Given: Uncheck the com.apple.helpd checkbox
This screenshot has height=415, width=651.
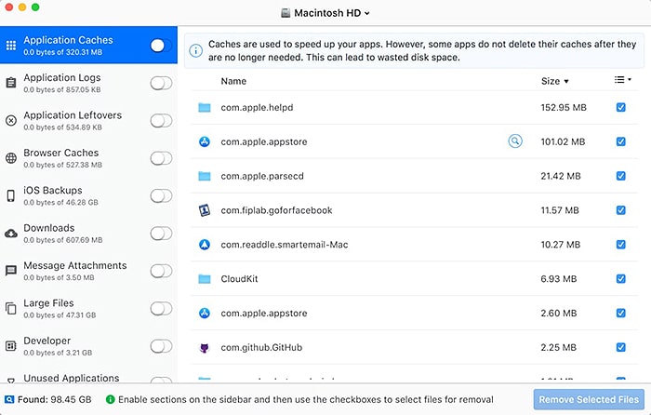Looking at the screenshot, I should coord(620,108).
